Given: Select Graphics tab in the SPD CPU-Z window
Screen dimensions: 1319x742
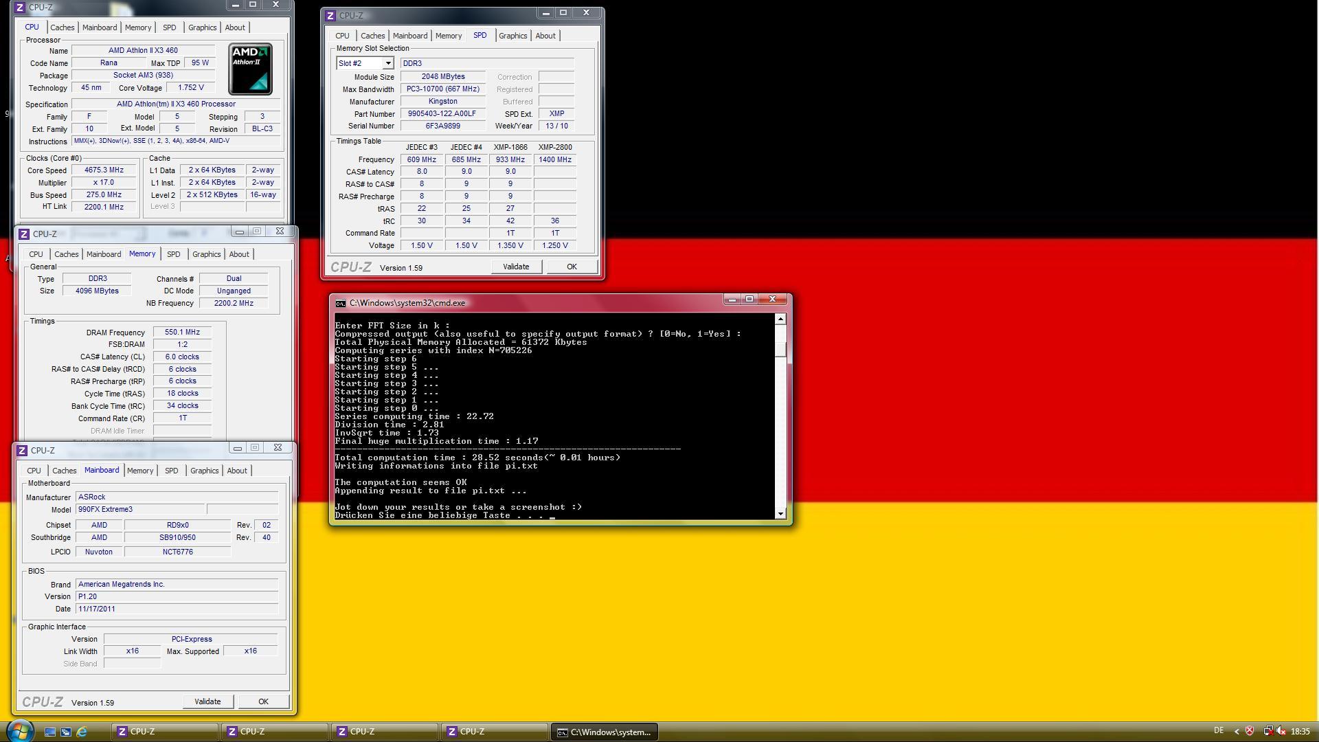Looking at the screenshot, I should pos(513,36).
